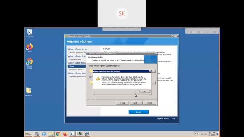Select vSphere Client in the installer list
244x137 pixels.
(x=75, y=59)
